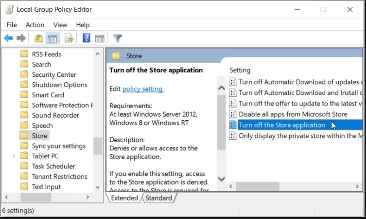Click icon of Only display the private store
Screen dimensions: 366x219
[232, 136]
